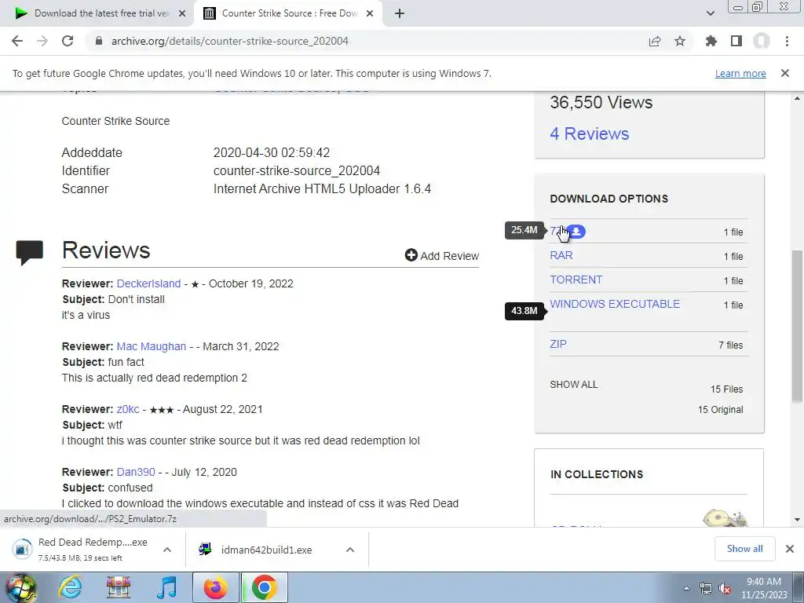This screenshot has height=603, width=804.
Task: Click the 7z download icon button
Action: (x=576, y=232)
